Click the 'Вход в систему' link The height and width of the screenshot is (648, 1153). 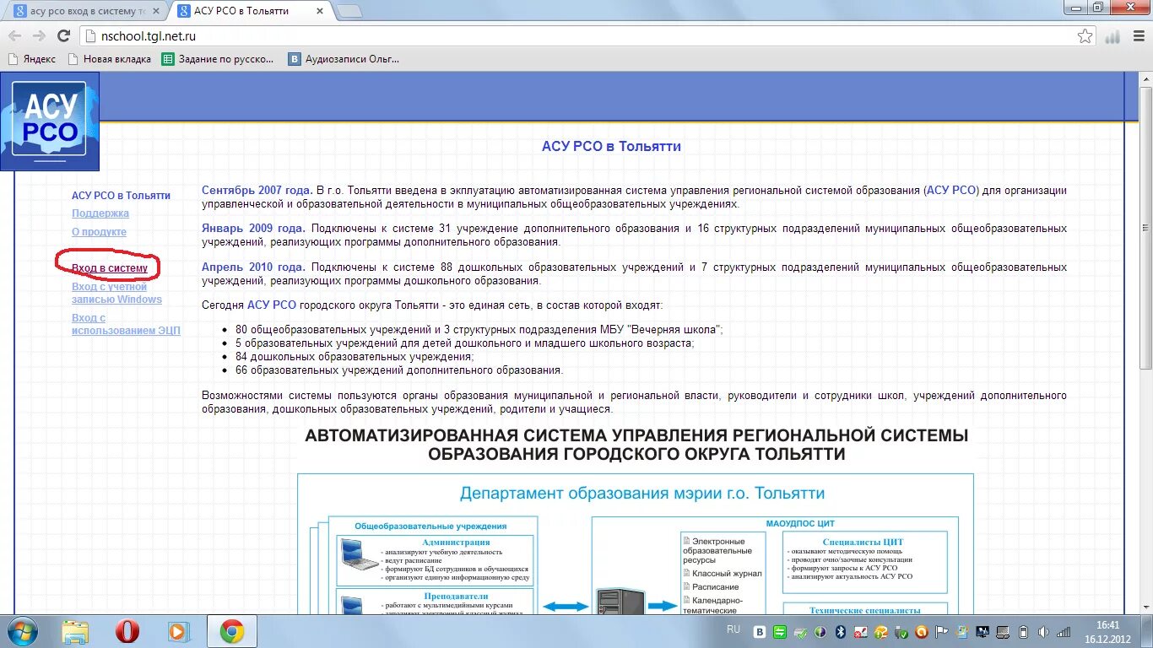point(110,268)
